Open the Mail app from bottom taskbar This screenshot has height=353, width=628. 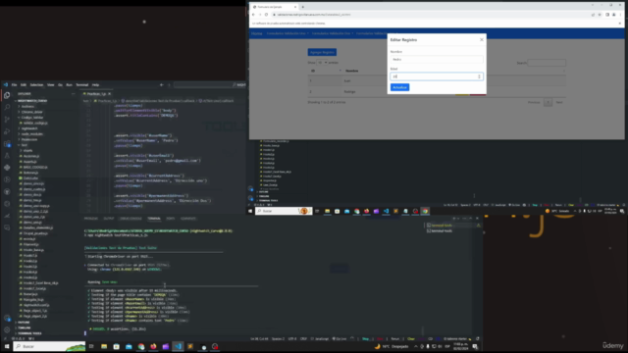click(x=129, y=346)
